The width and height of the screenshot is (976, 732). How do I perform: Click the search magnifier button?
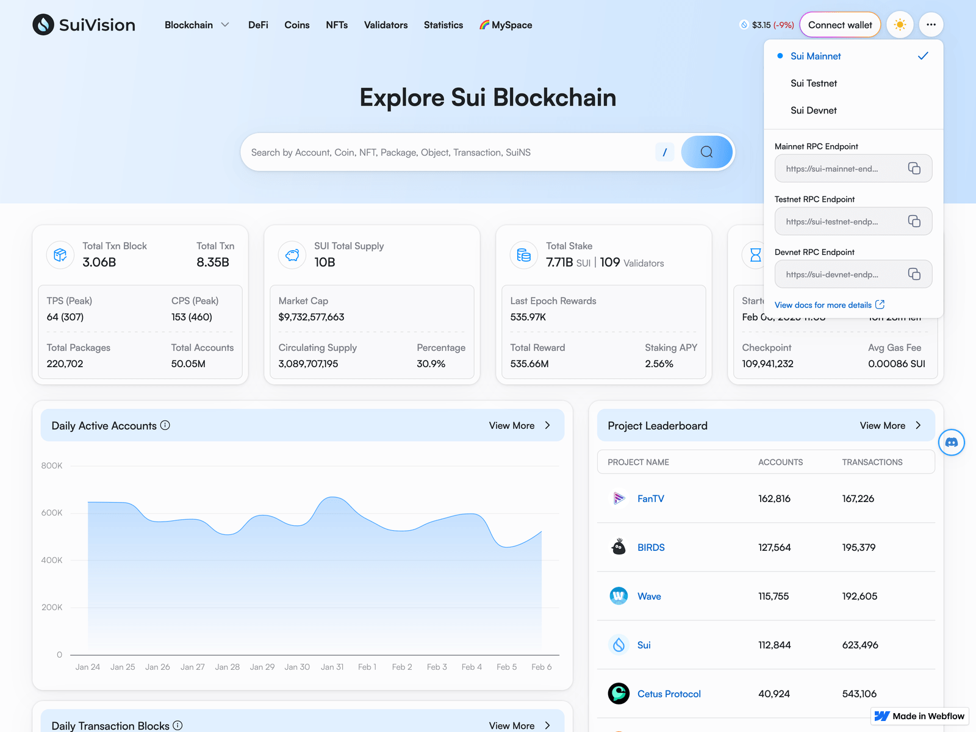(x=706, y=152)
